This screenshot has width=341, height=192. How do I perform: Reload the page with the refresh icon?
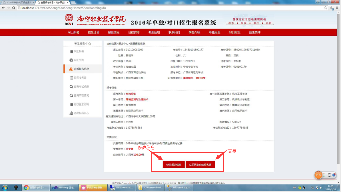point(13,8)
